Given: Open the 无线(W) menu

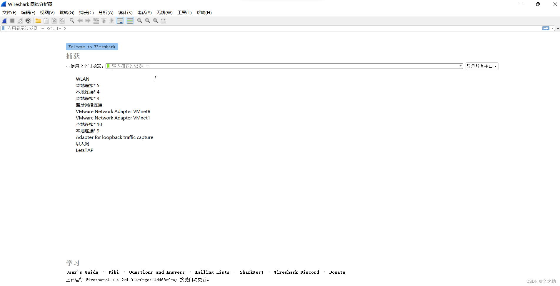Looking at the screenshot, I should tap(164, 13).
